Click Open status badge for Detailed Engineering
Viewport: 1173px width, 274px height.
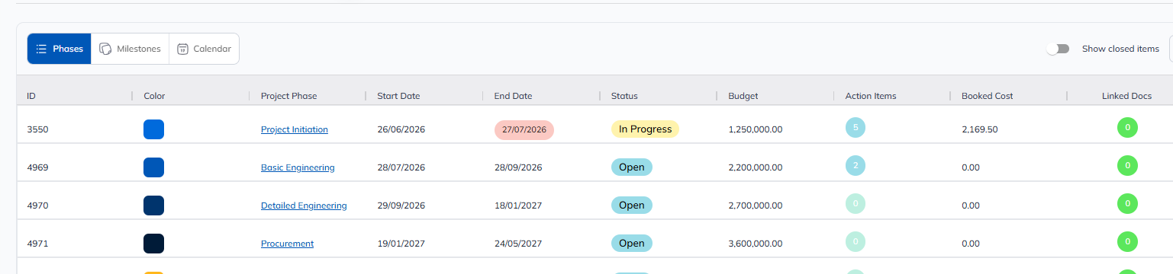click(632, 205)
